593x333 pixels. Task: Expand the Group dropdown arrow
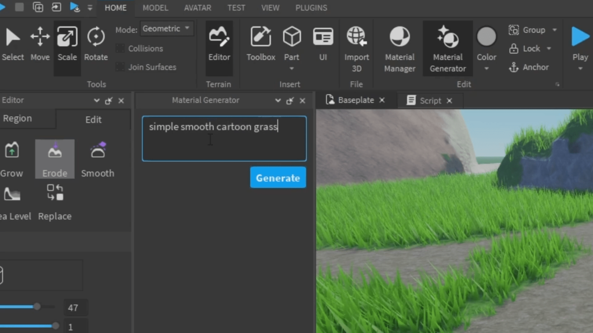click(554, 30)
